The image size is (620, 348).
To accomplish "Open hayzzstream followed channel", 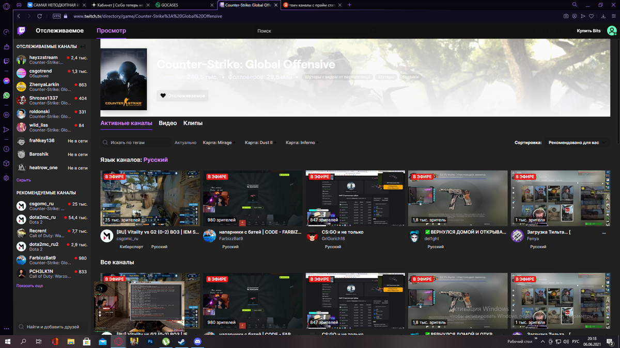I will pos(52,60).
